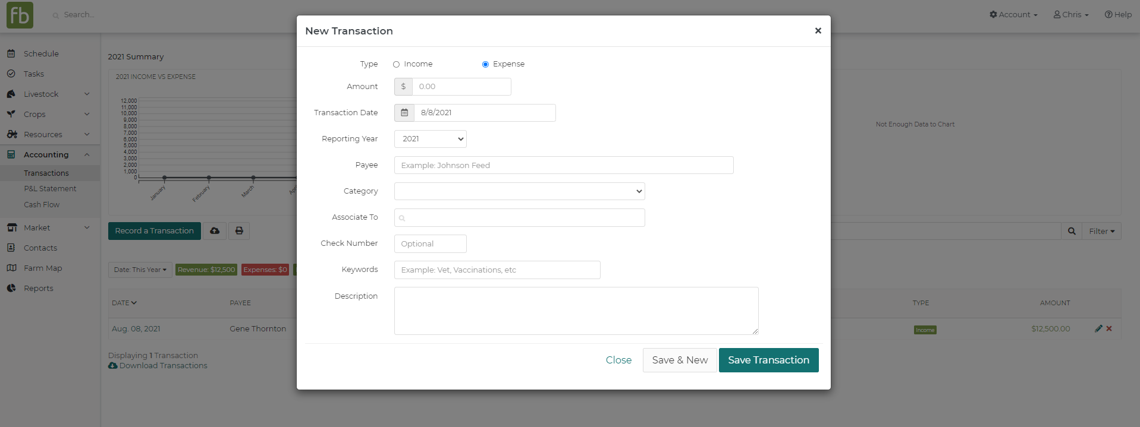Sort by the DATE column header

(124, 303)
